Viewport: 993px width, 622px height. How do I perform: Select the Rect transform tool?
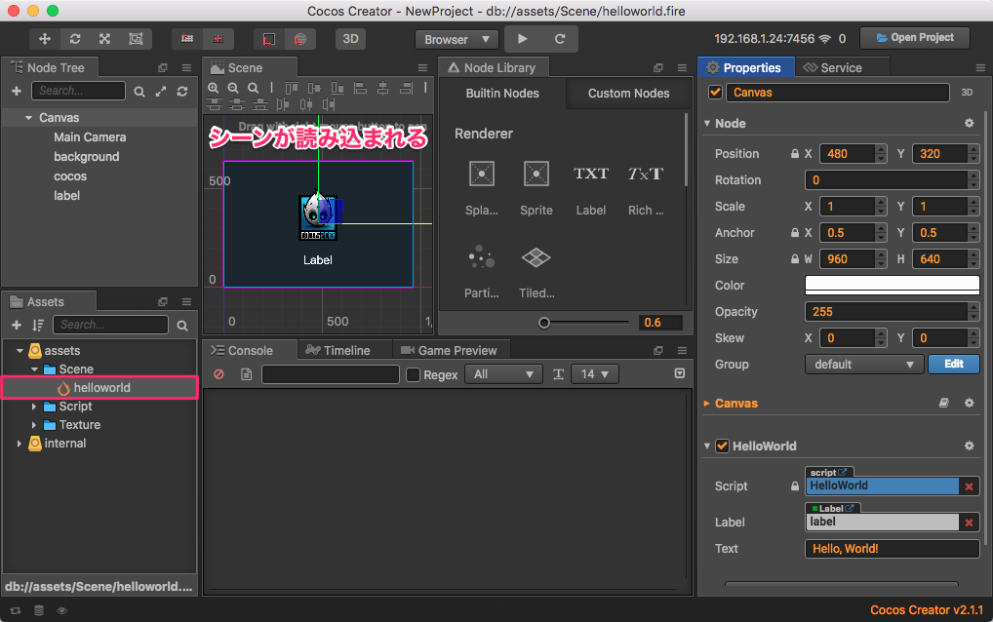pyautogui.click(x=136, y=39)
